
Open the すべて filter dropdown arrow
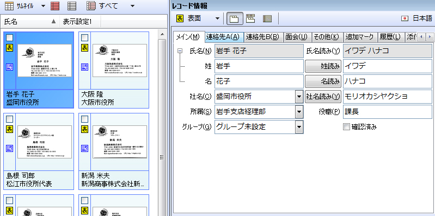pyautogui.click(x=133, y=6)
